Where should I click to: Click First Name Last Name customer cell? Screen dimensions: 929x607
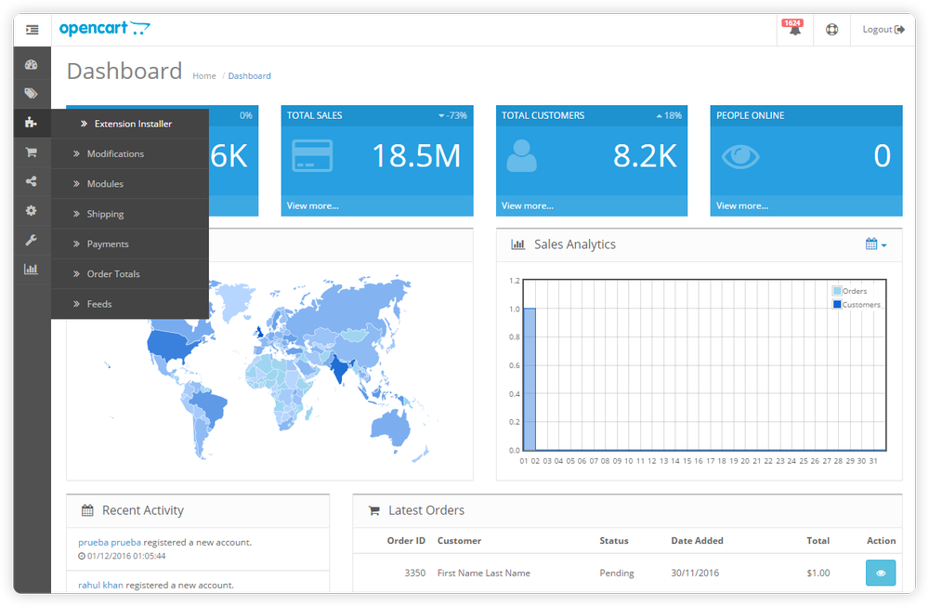click(483, 573)
